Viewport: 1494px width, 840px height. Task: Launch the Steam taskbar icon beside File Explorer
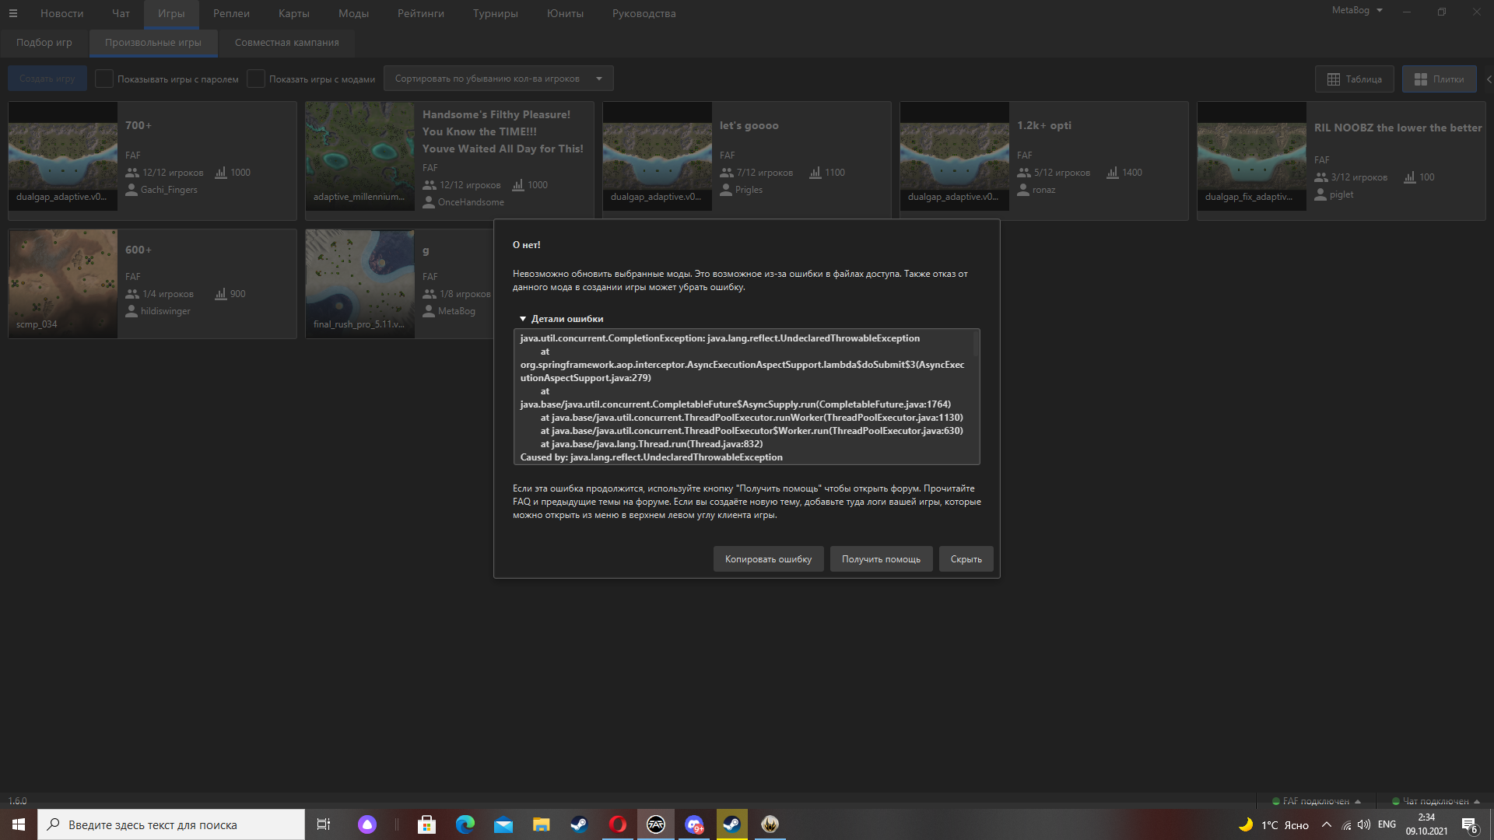[x=579, y=824]
